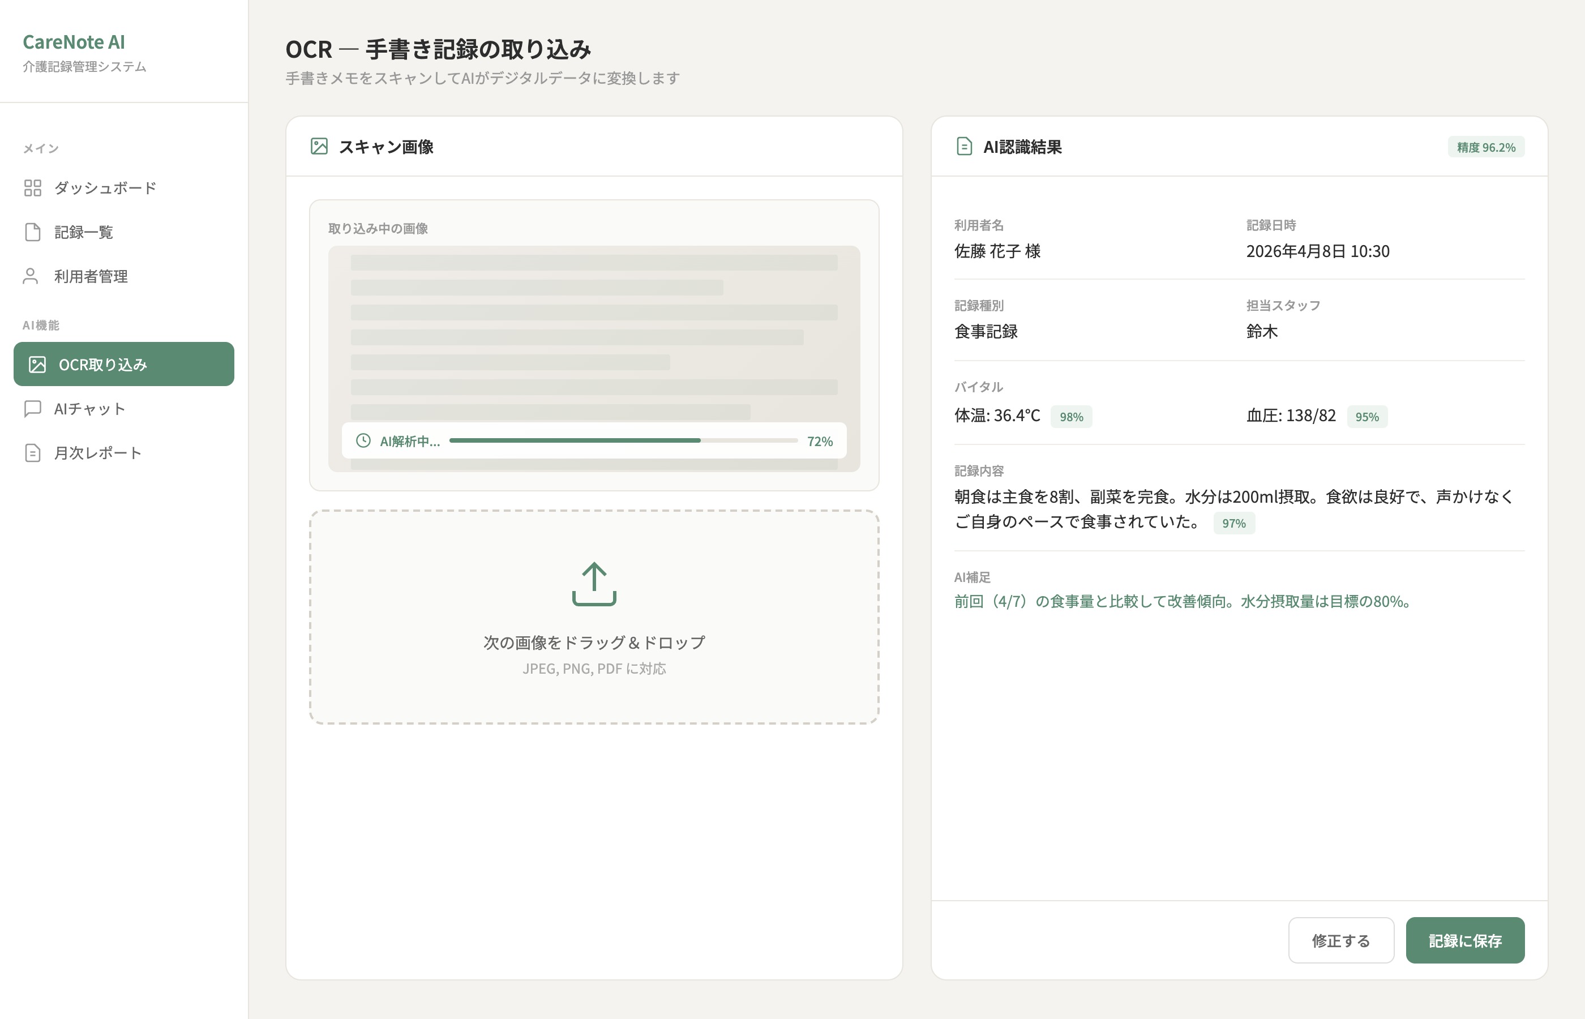This screenshot has height=1019, width=1585.
Task: Click the 記録に保存 button
Action: click(x=1464, y=940)
